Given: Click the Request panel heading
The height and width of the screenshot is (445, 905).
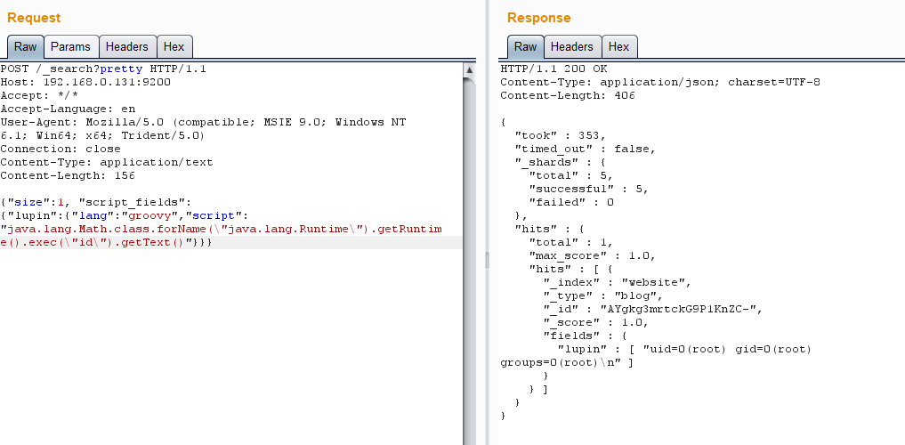Looking at the screenshot, I should tap(34, 18).
